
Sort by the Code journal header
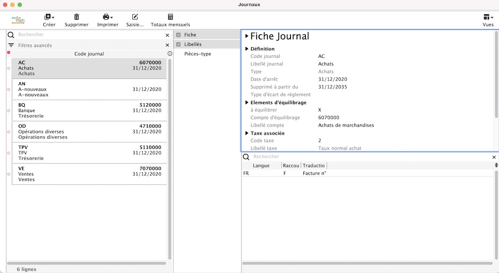[x=89, y=54]
